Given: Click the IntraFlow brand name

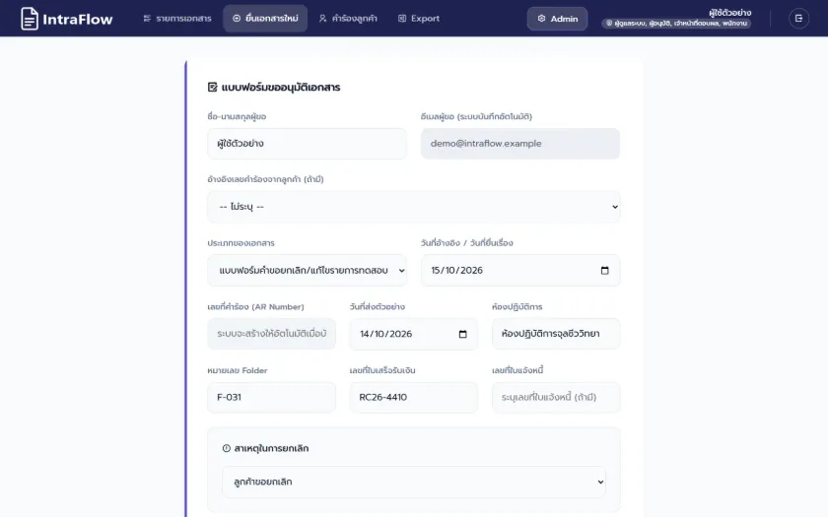Looking at the screenshot, I should click(78, 20).
